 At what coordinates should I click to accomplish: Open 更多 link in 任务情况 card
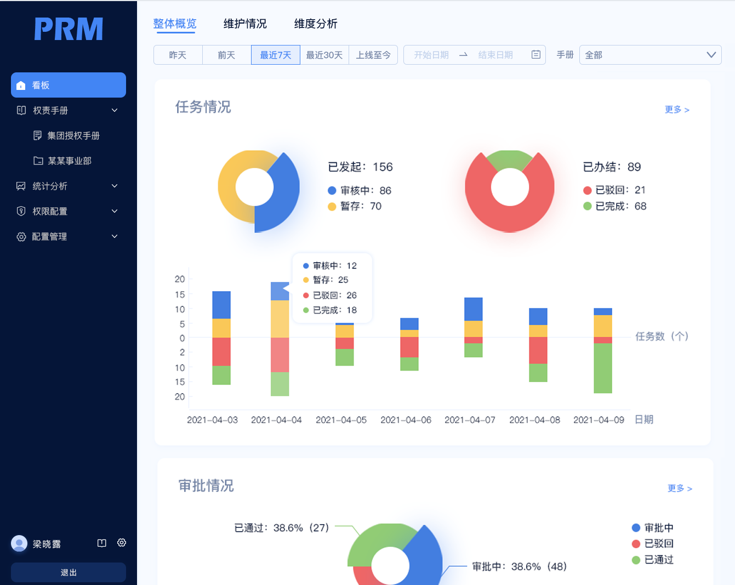tap(677, 110)
